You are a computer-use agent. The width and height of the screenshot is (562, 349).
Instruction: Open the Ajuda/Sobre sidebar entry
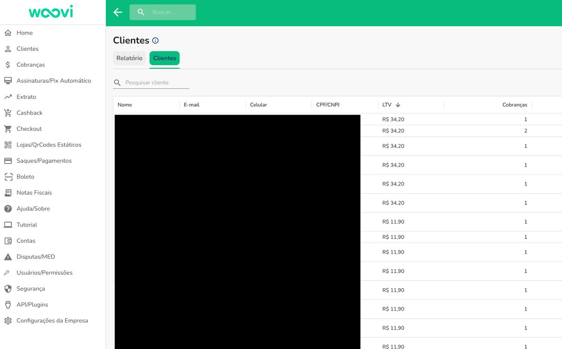point(52,209)
